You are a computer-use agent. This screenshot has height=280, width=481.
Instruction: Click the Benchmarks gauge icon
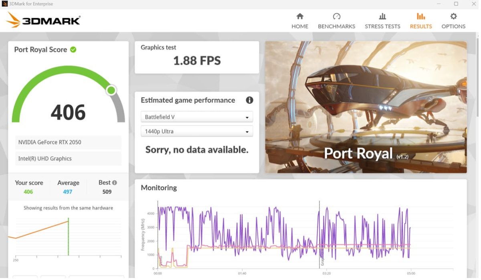pos(337,16)
